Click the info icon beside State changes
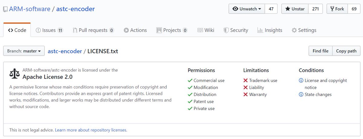This screenshot has width=363, height=139. point(301,94)
